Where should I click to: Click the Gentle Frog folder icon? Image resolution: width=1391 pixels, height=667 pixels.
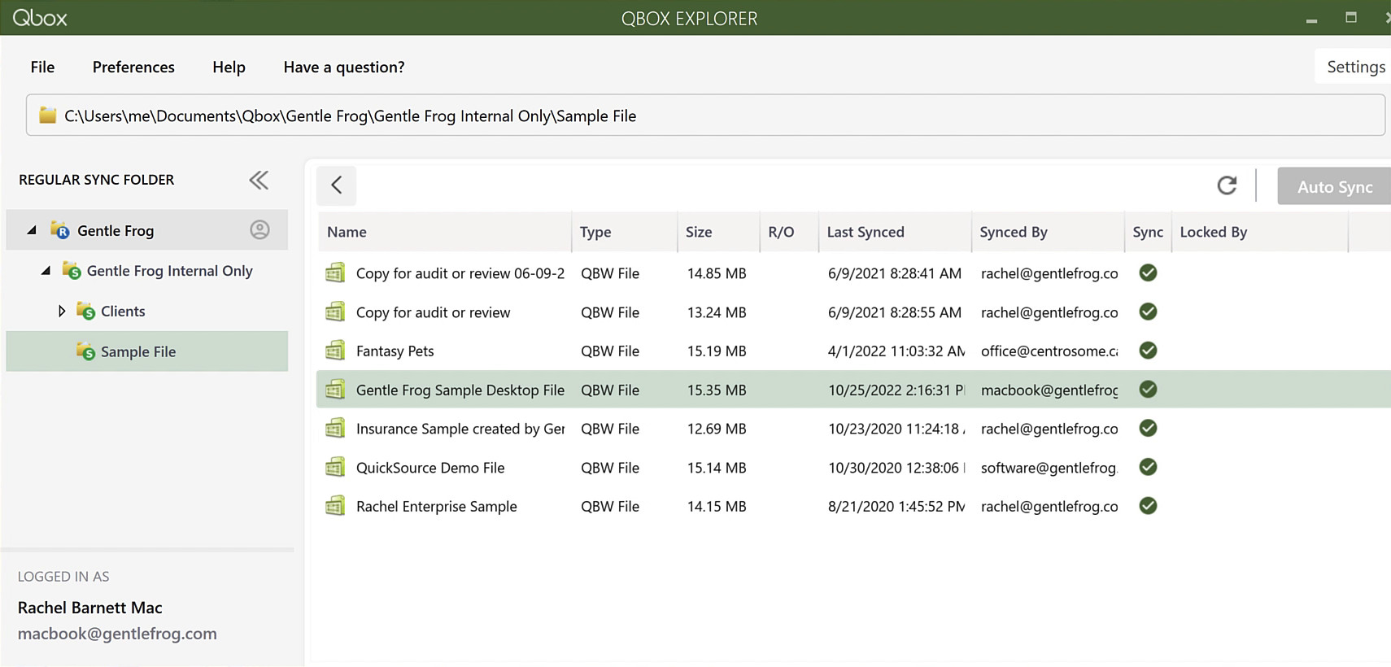[x=59, y=230]
